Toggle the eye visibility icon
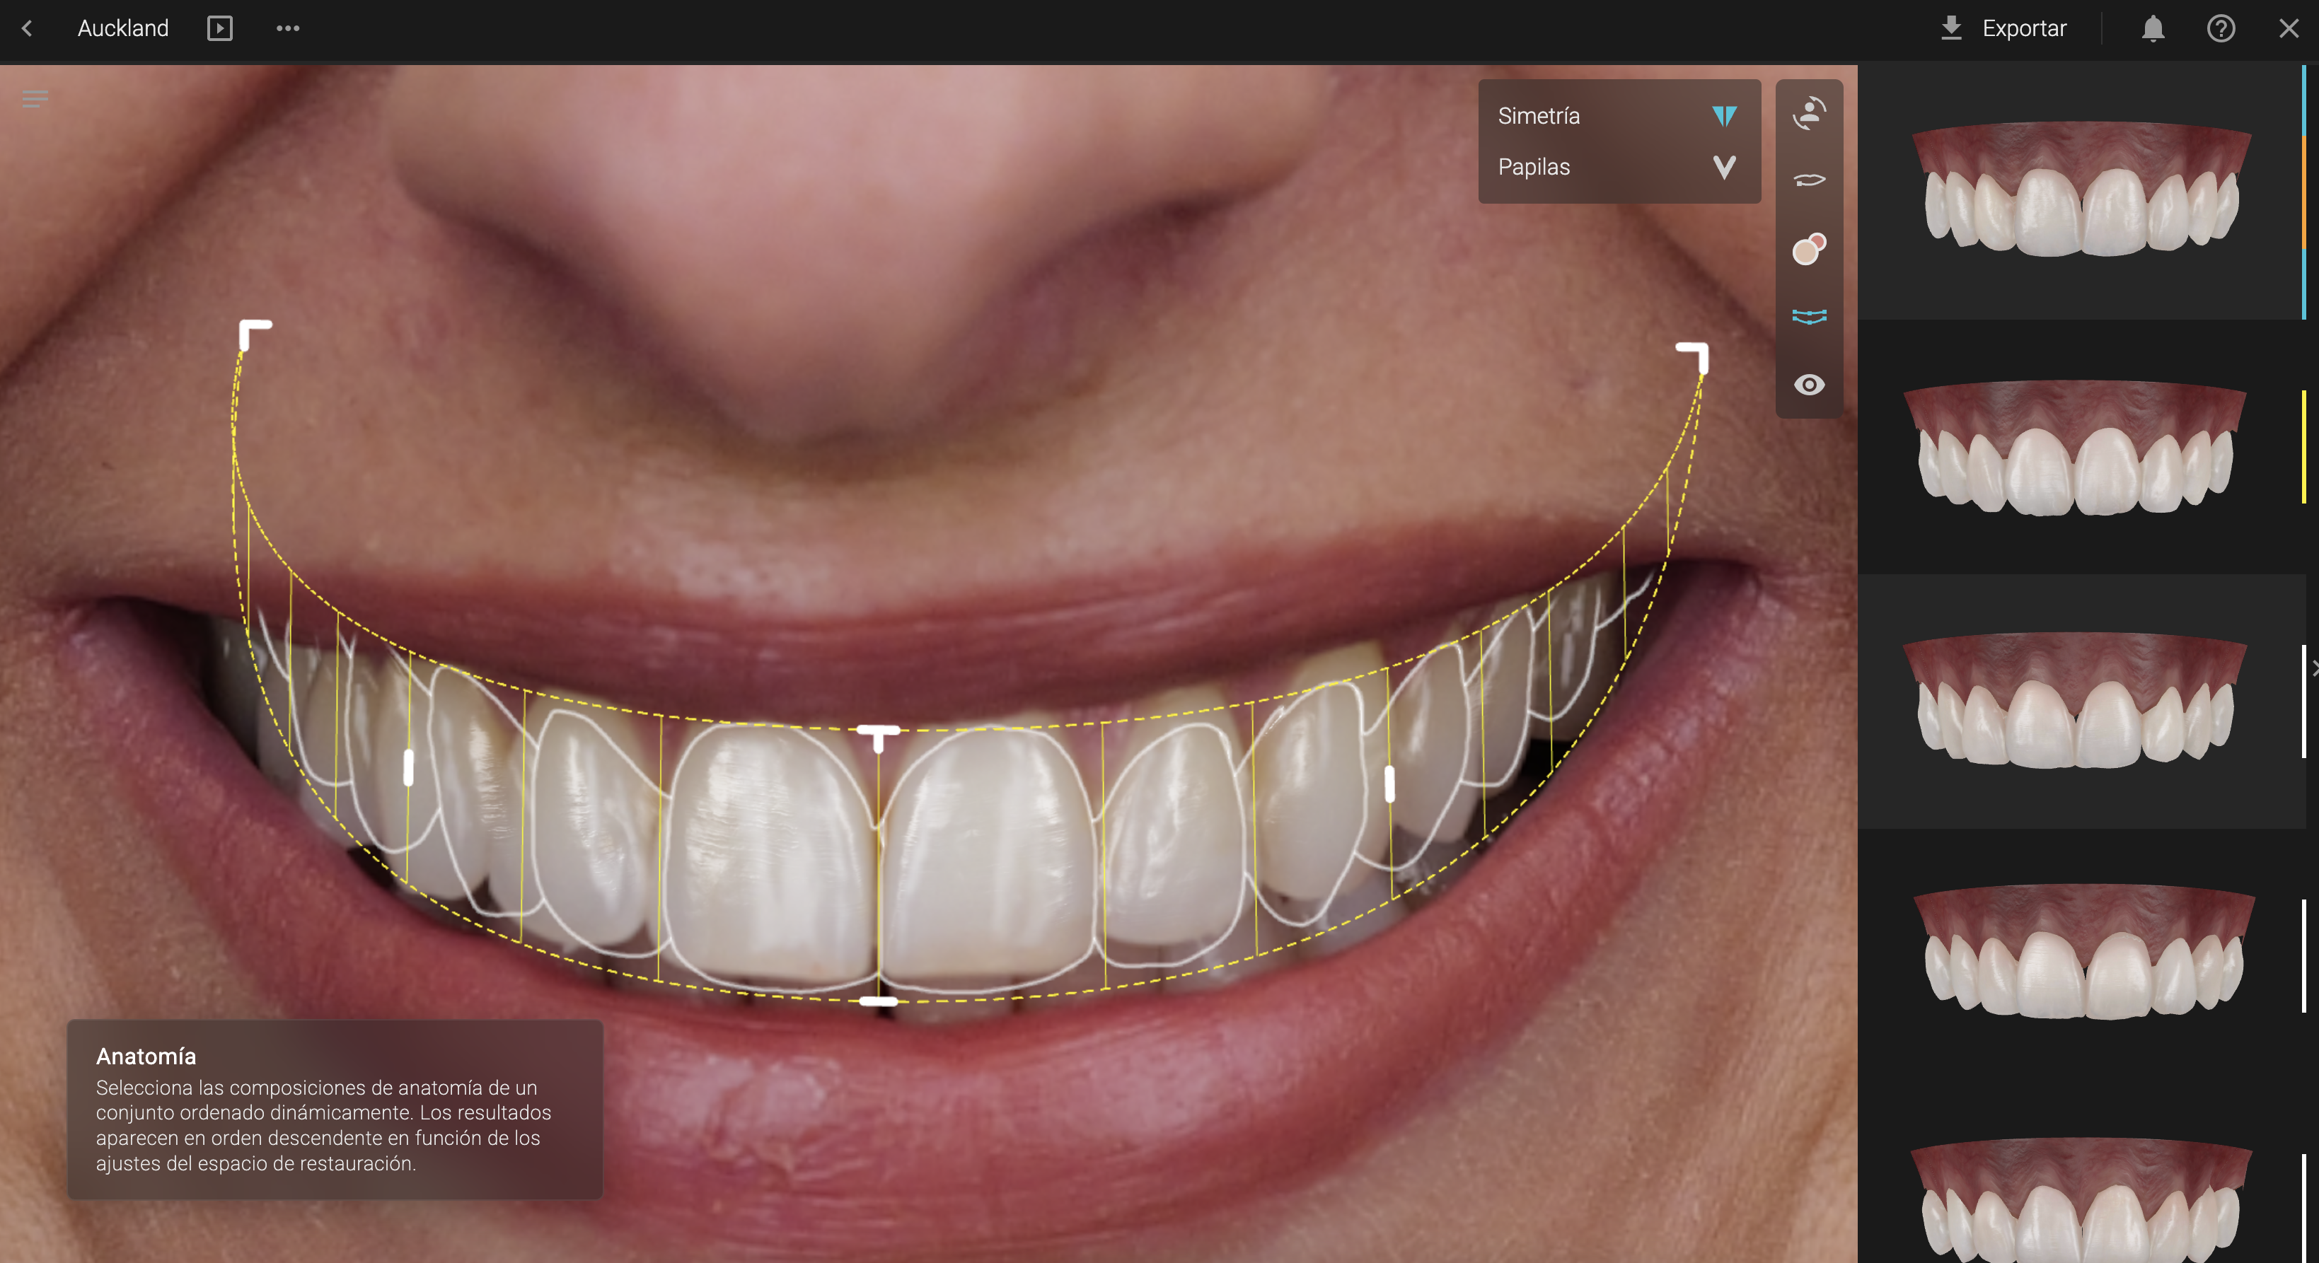The image size is (2319, 1263). pos(1808,385)
